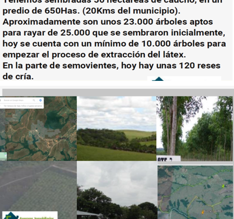This screenshot has height=219, width=234.
Task: Open the aerial plantation rows photo
Action: (x=38, y=190)
